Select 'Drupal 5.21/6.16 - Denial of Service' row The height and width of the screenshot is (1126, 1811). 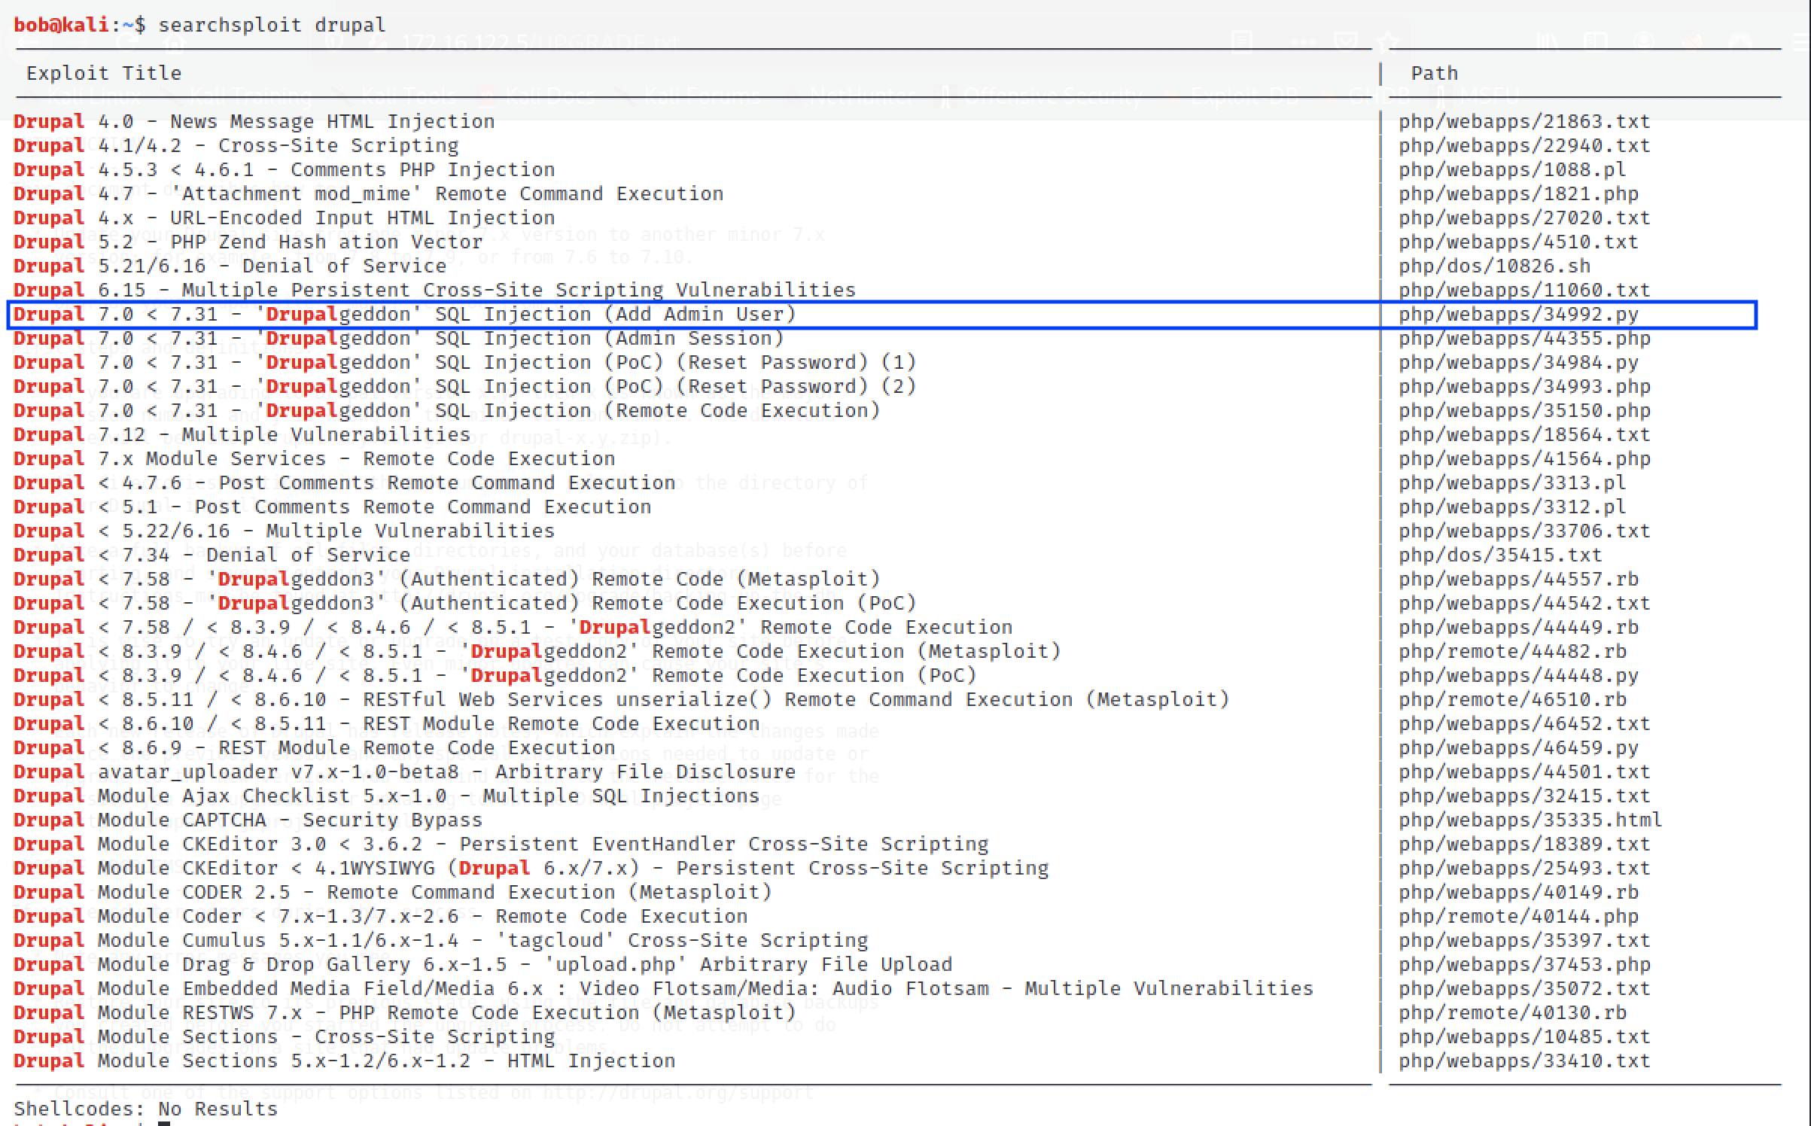pyautogui.click(x=230, y=266)
